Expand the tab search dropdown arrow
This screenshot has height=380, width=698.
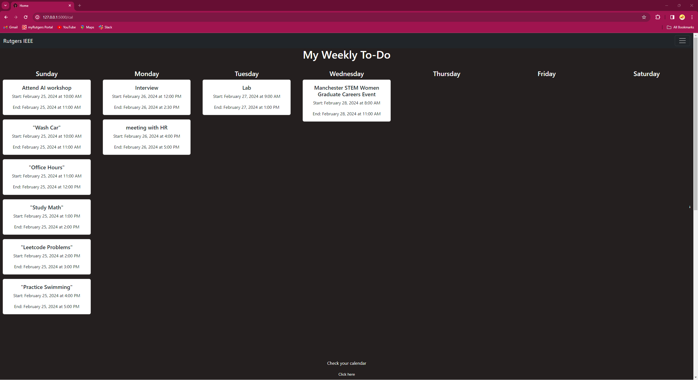point(5,5)
